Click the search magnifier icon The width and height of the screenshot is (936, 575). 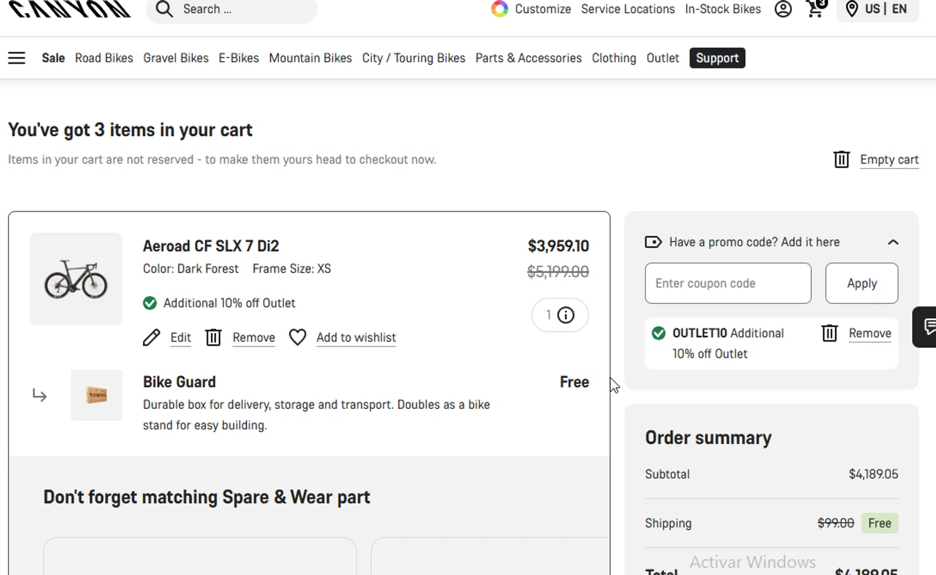pos(164,9)
